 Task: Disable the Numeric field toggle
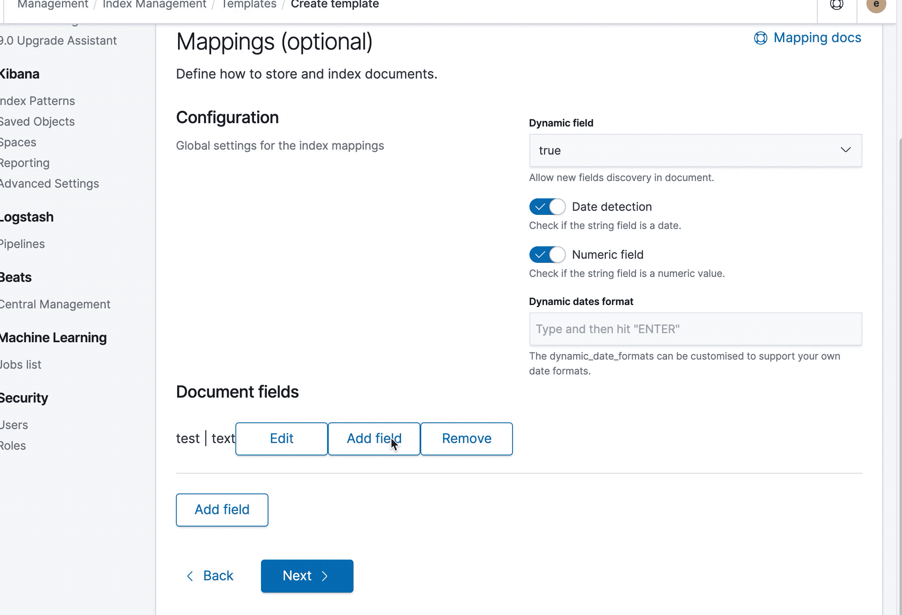point(547,255)
